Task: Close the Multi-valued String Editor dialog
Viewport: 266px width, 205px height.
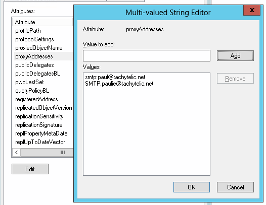Action: coord(252,10)
